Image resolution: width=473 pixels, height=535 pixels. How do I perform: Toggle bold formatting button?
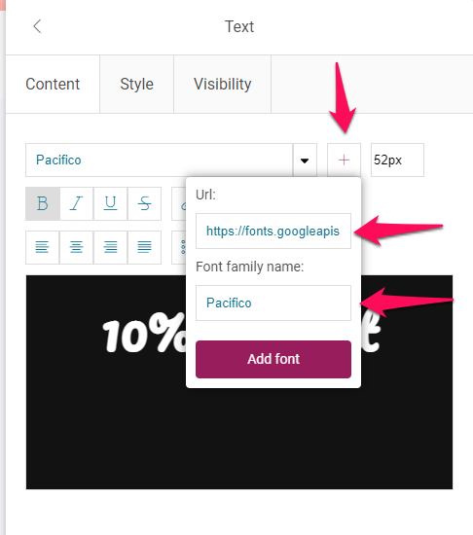tap(43, 203)
